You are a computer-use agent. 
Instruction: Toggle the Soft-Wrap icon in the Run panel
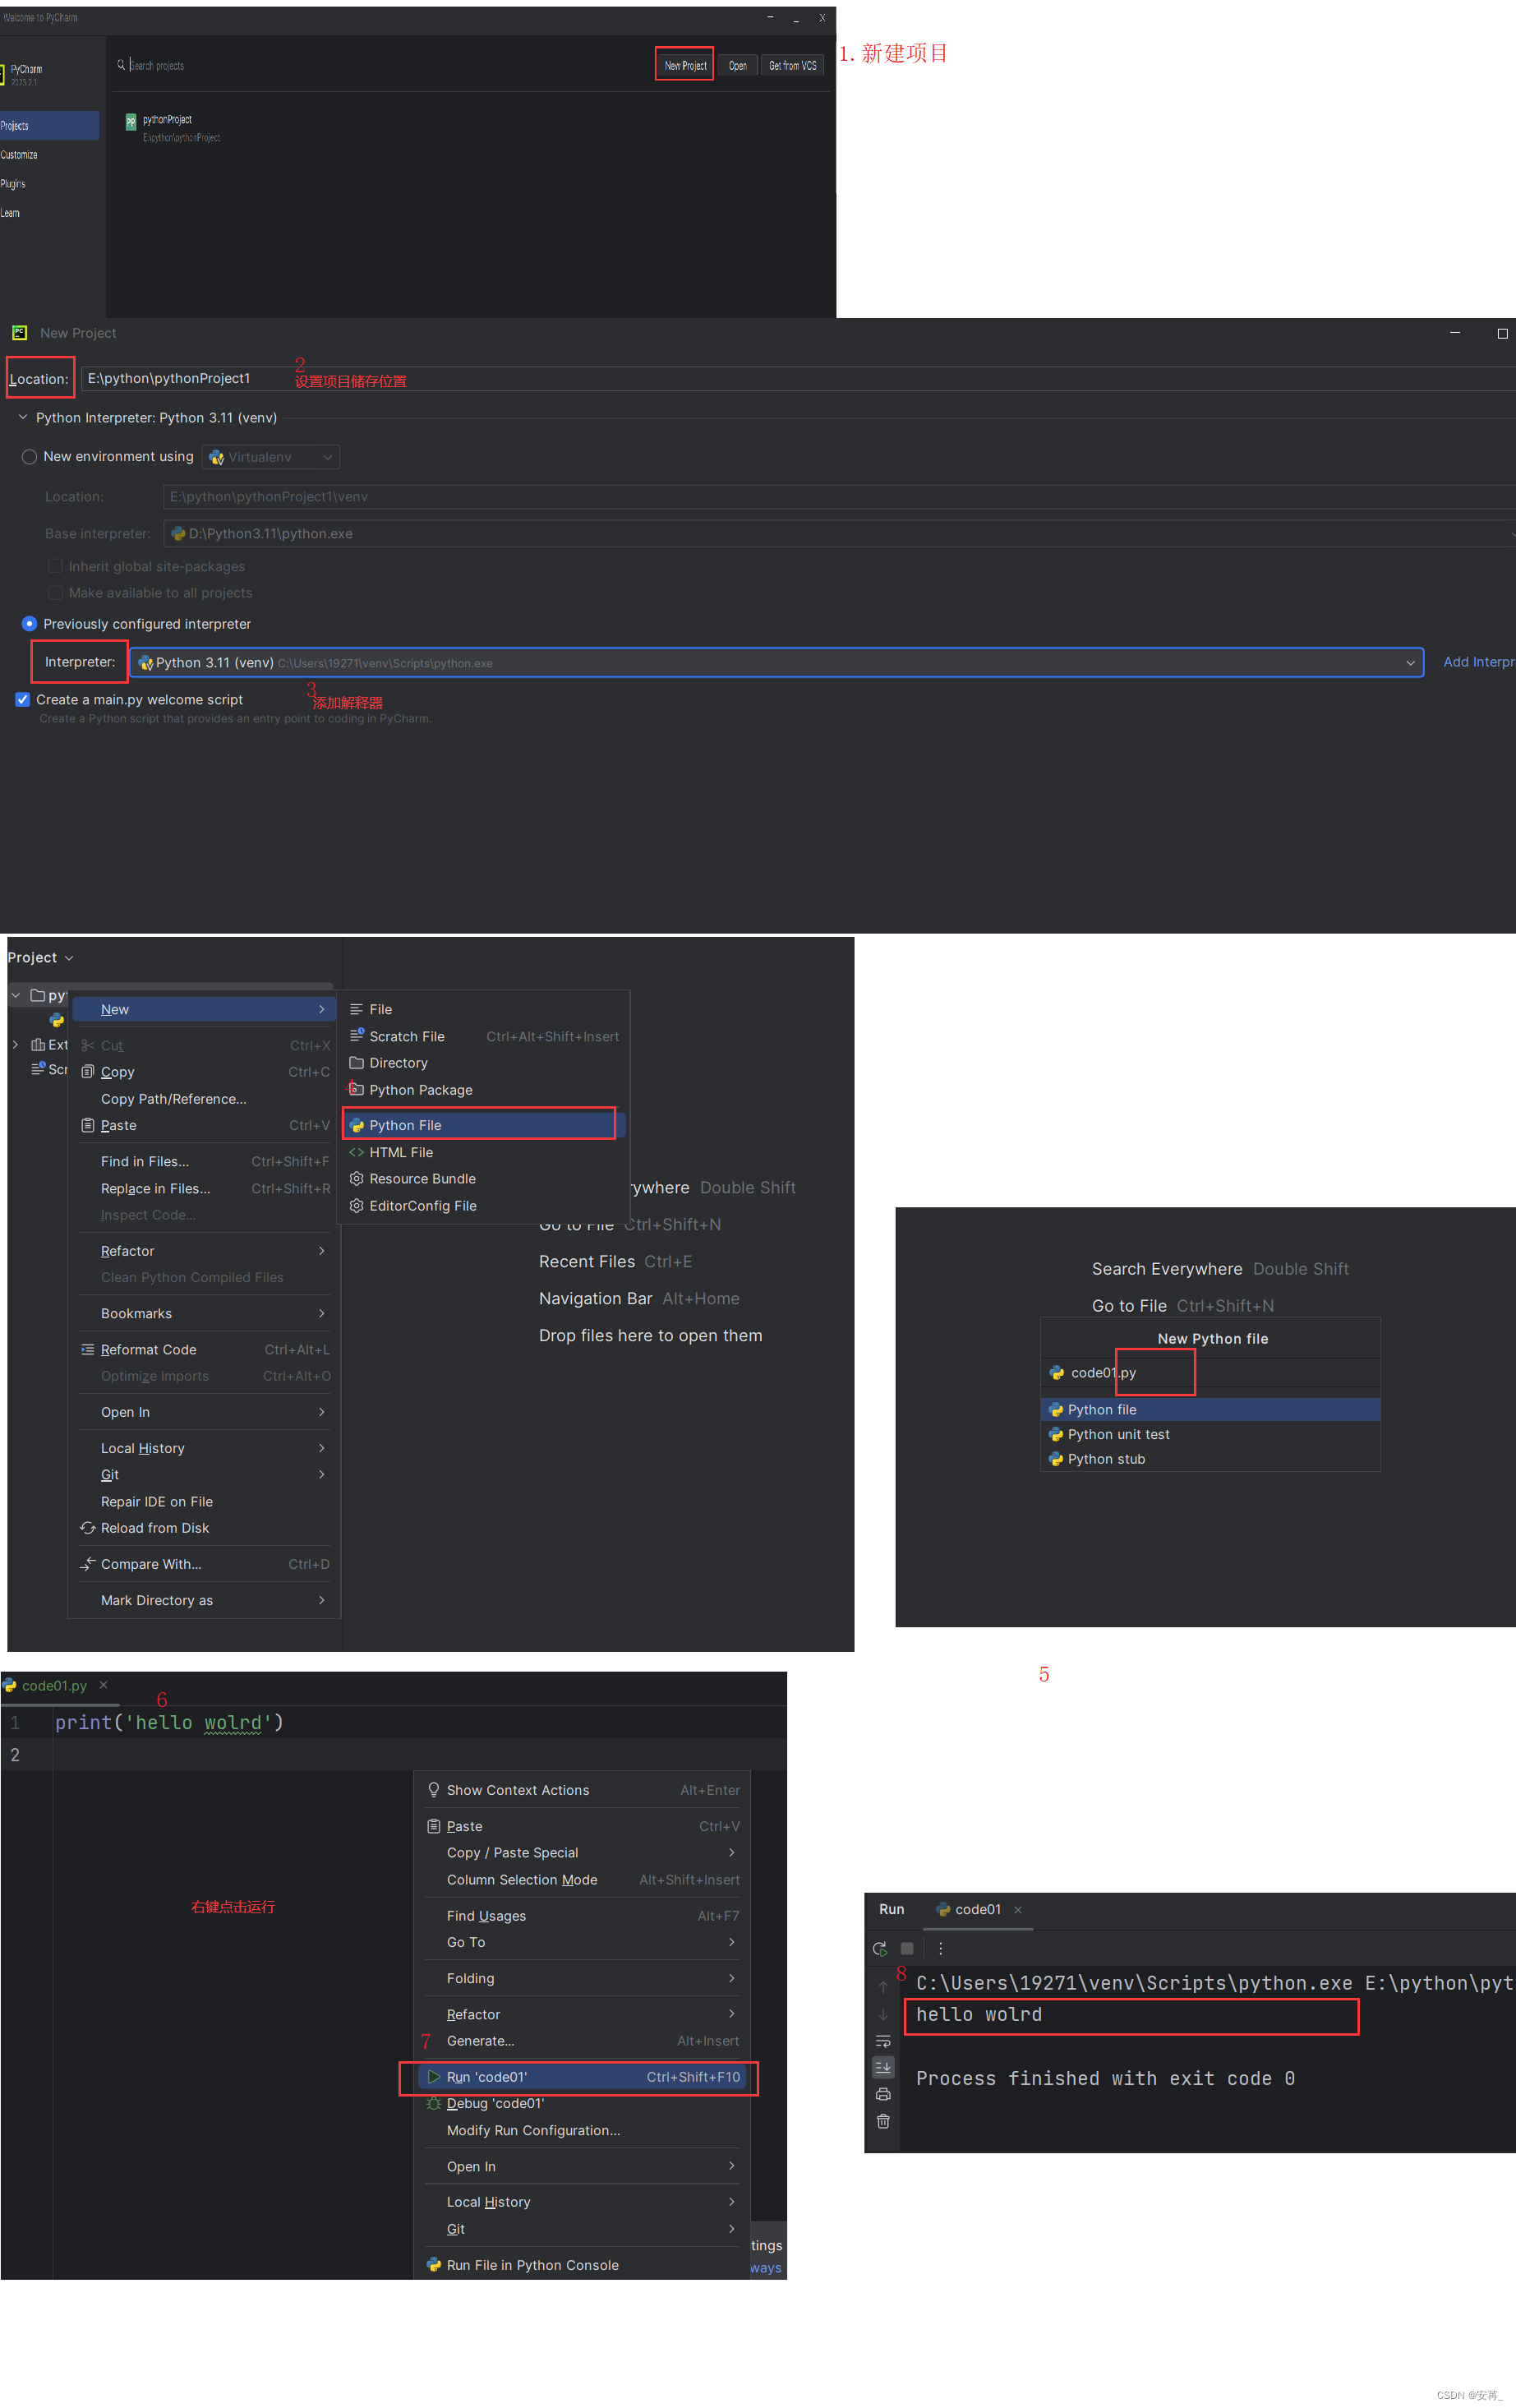click(x=883, y=2041)
